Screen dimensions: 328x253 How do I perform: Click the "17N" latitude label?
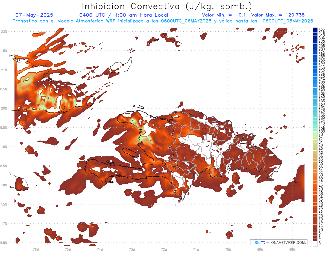click(4, 224)
